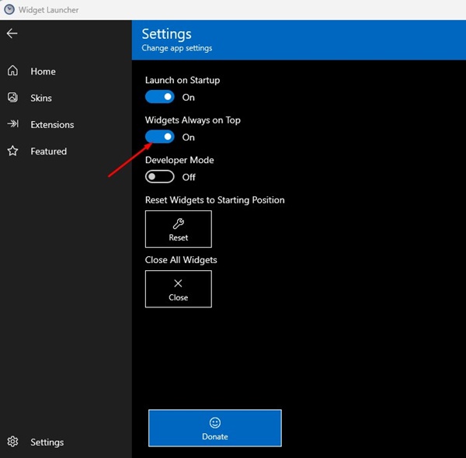The width and height of the screenshot is (466, 458).
Task: Turn off Launch on Startup toggle
Action: 159,97
